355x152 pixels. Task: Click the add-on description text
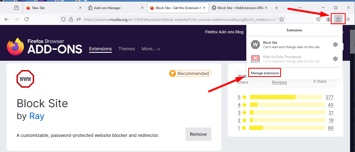tap(88, 135)
